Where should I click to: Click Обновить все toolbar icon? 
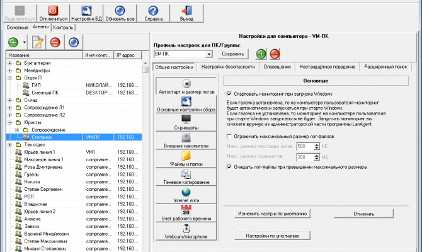[x=120, y=13]
